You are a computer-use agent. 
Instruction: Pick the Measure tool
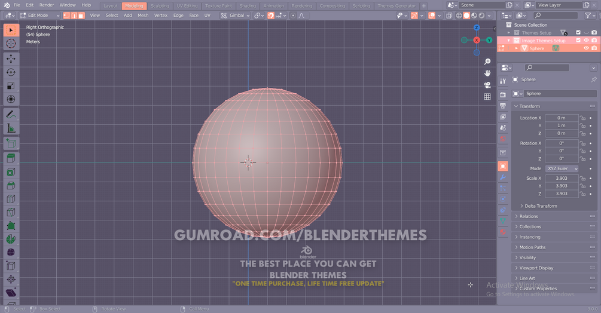click(11, 128)
